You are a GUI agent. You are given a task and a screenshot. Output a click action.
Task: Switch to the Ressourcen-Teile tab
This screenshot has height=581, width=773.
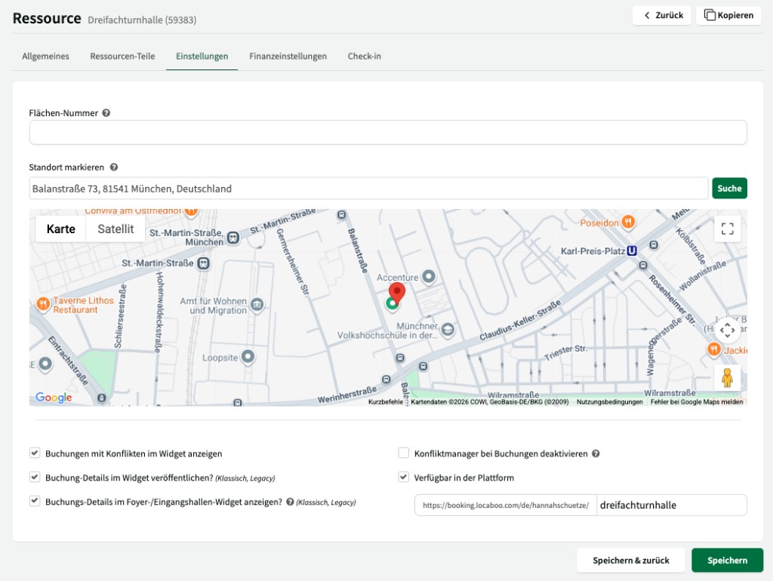[x=122, y=56]
